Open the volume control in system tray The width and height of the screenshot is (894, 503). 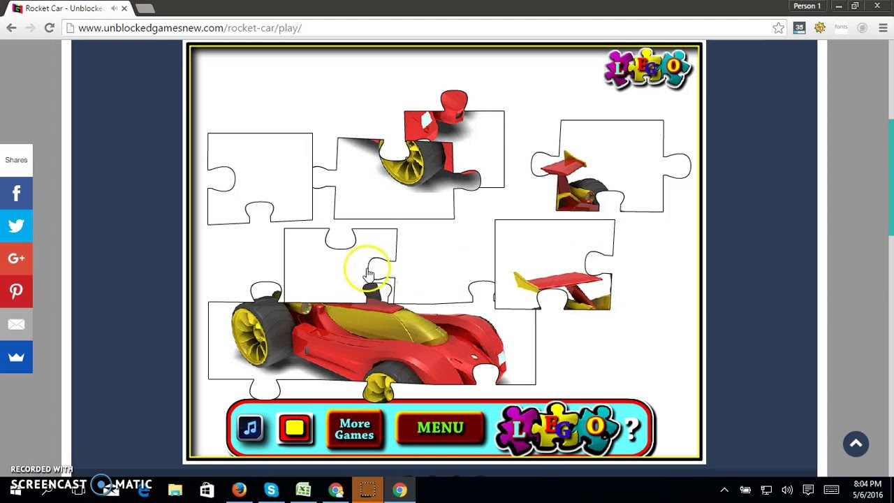point(787,490)
